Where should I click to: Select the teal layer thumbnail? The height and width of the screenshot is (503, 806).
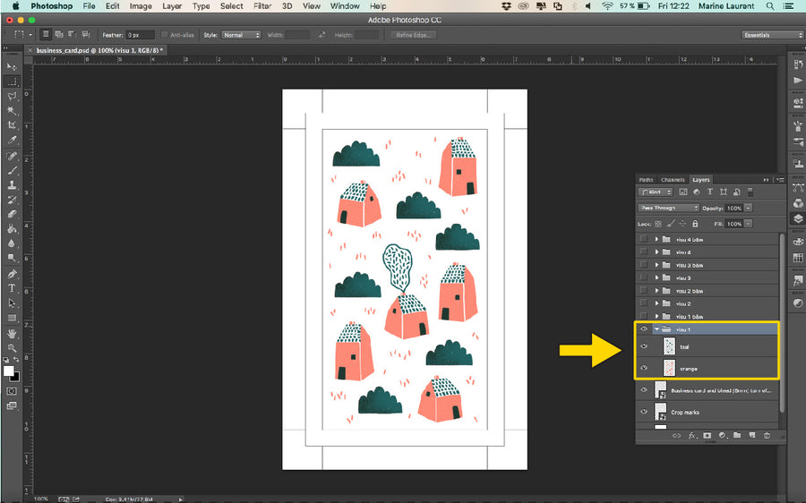pyautogui.click(x=669, y=346)
